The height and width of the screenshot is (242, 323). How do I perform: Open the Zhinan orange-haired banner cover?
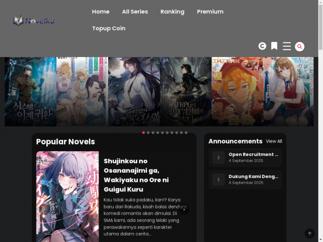pyautogui.click(x=237, y=91)
